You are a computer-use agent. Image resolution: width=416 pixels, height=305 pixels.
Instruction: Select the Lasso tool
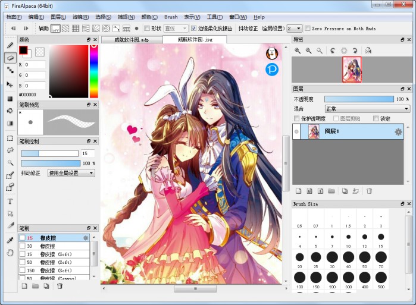coord(10,150)
